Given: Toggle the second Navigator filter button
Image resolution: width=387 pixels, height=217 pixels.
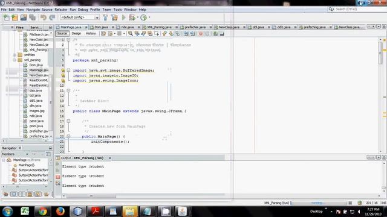Looking at the screenshot, I should tap(14, 194).
